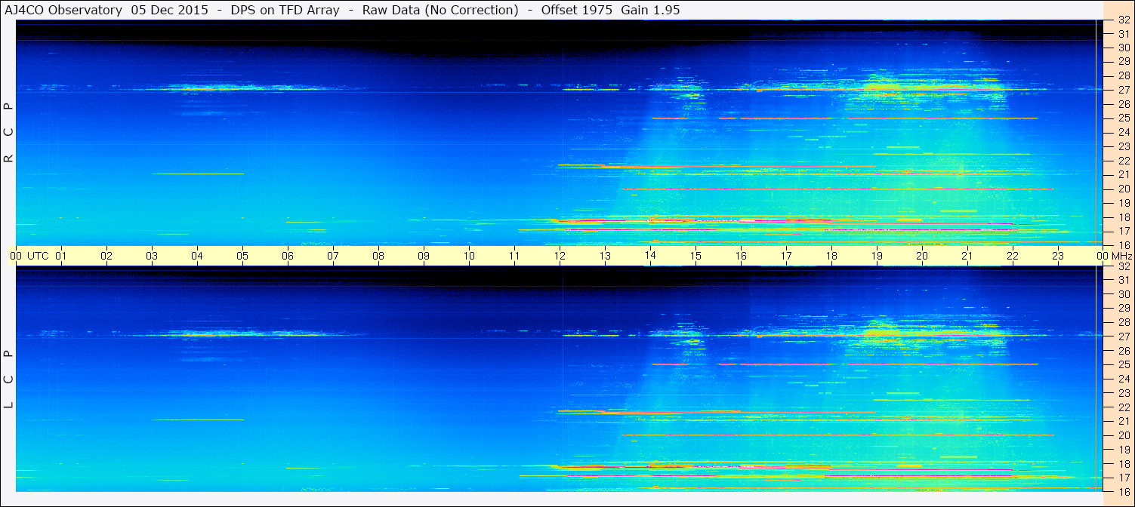Select the 22 hour marker on the time axis
Screen dimensions: 1135x507
tap(1013, 256)
